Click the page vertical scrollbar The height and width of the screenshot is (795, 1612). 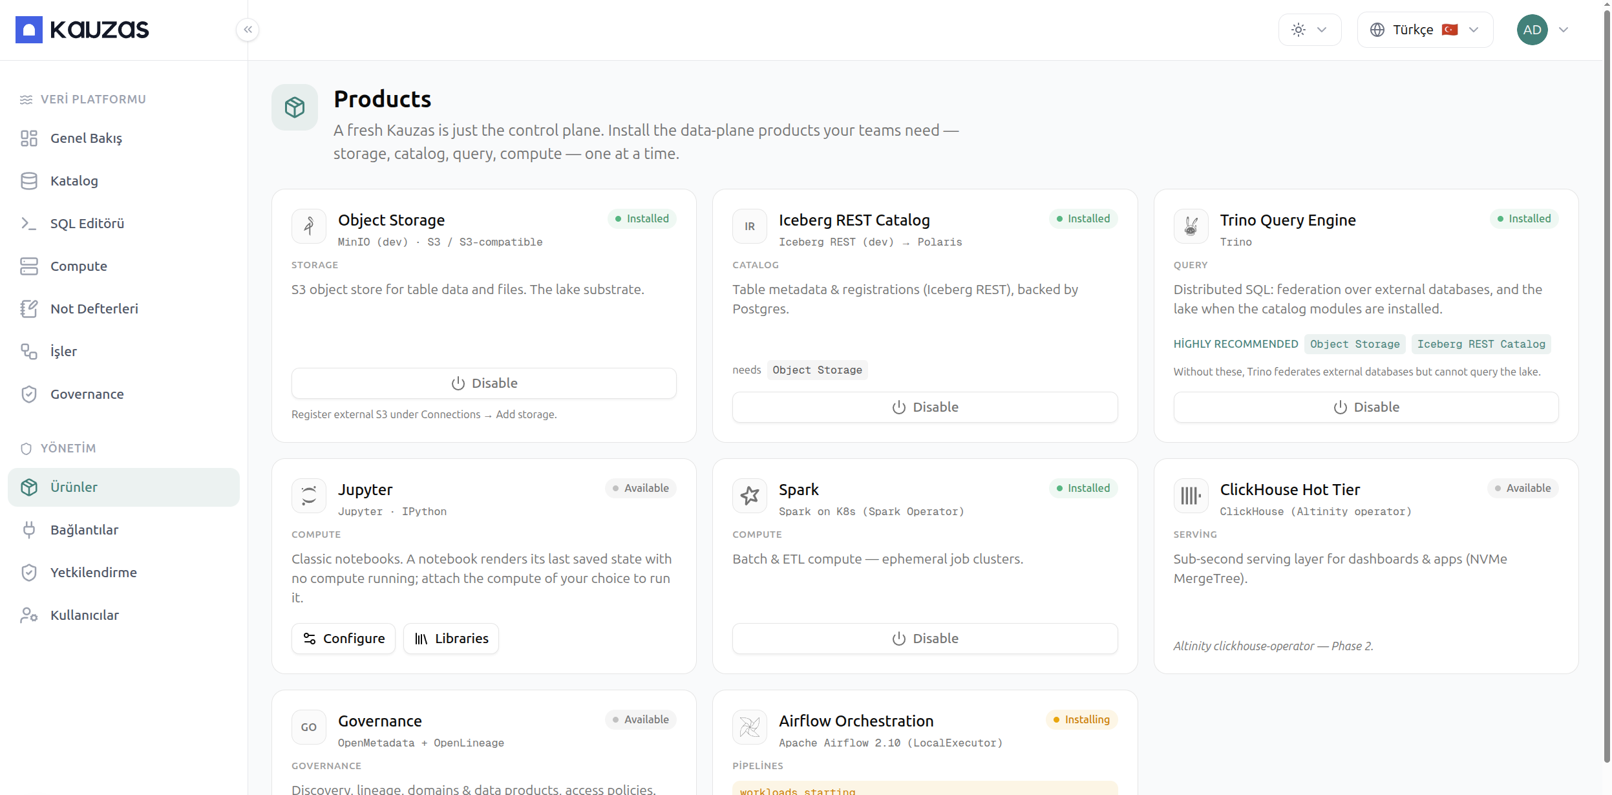pyautogui.click(x=1607, y=388)
